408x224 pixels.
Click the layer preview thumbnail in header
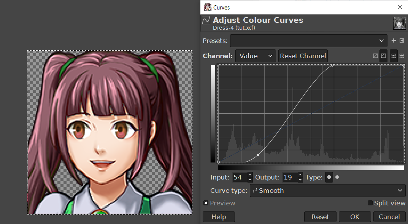coord(399,23)
